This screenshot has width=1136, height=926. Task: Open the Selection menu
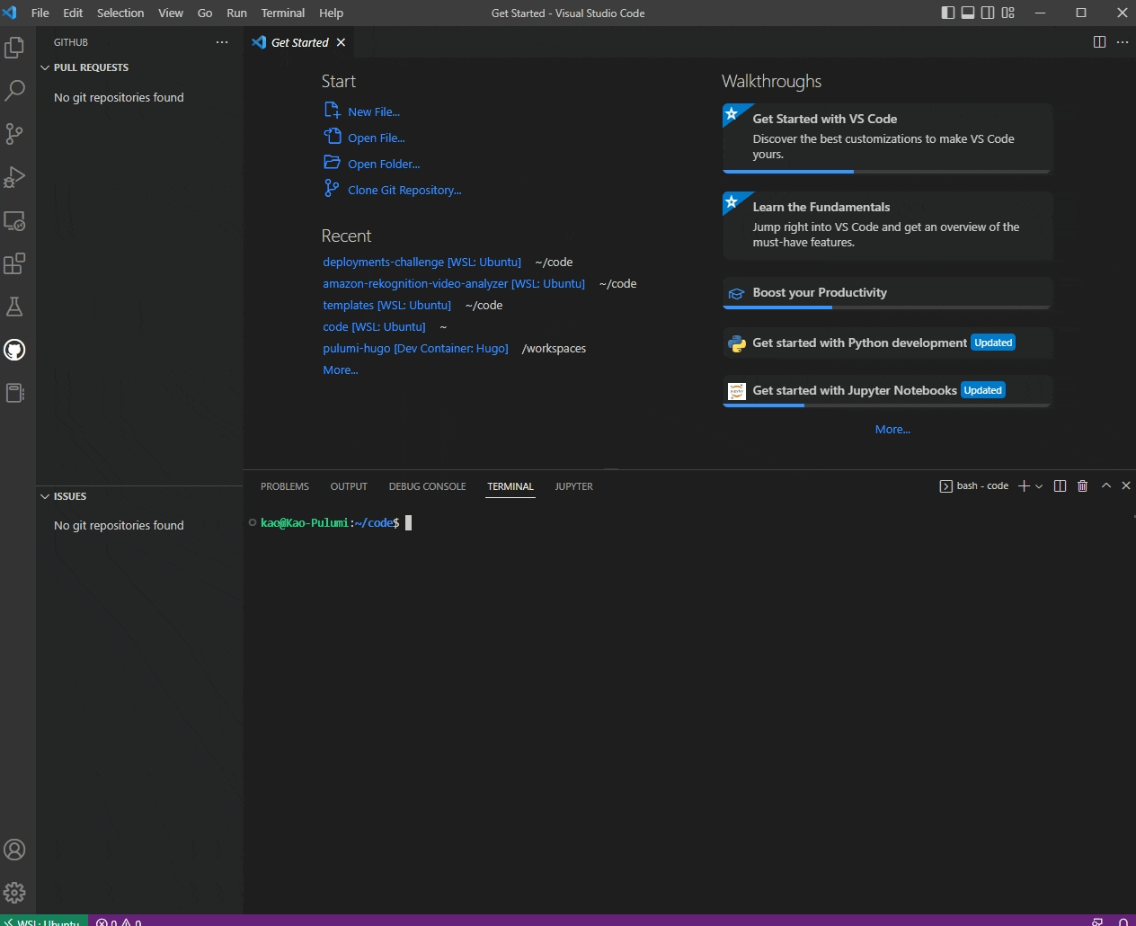click(120, 13)
